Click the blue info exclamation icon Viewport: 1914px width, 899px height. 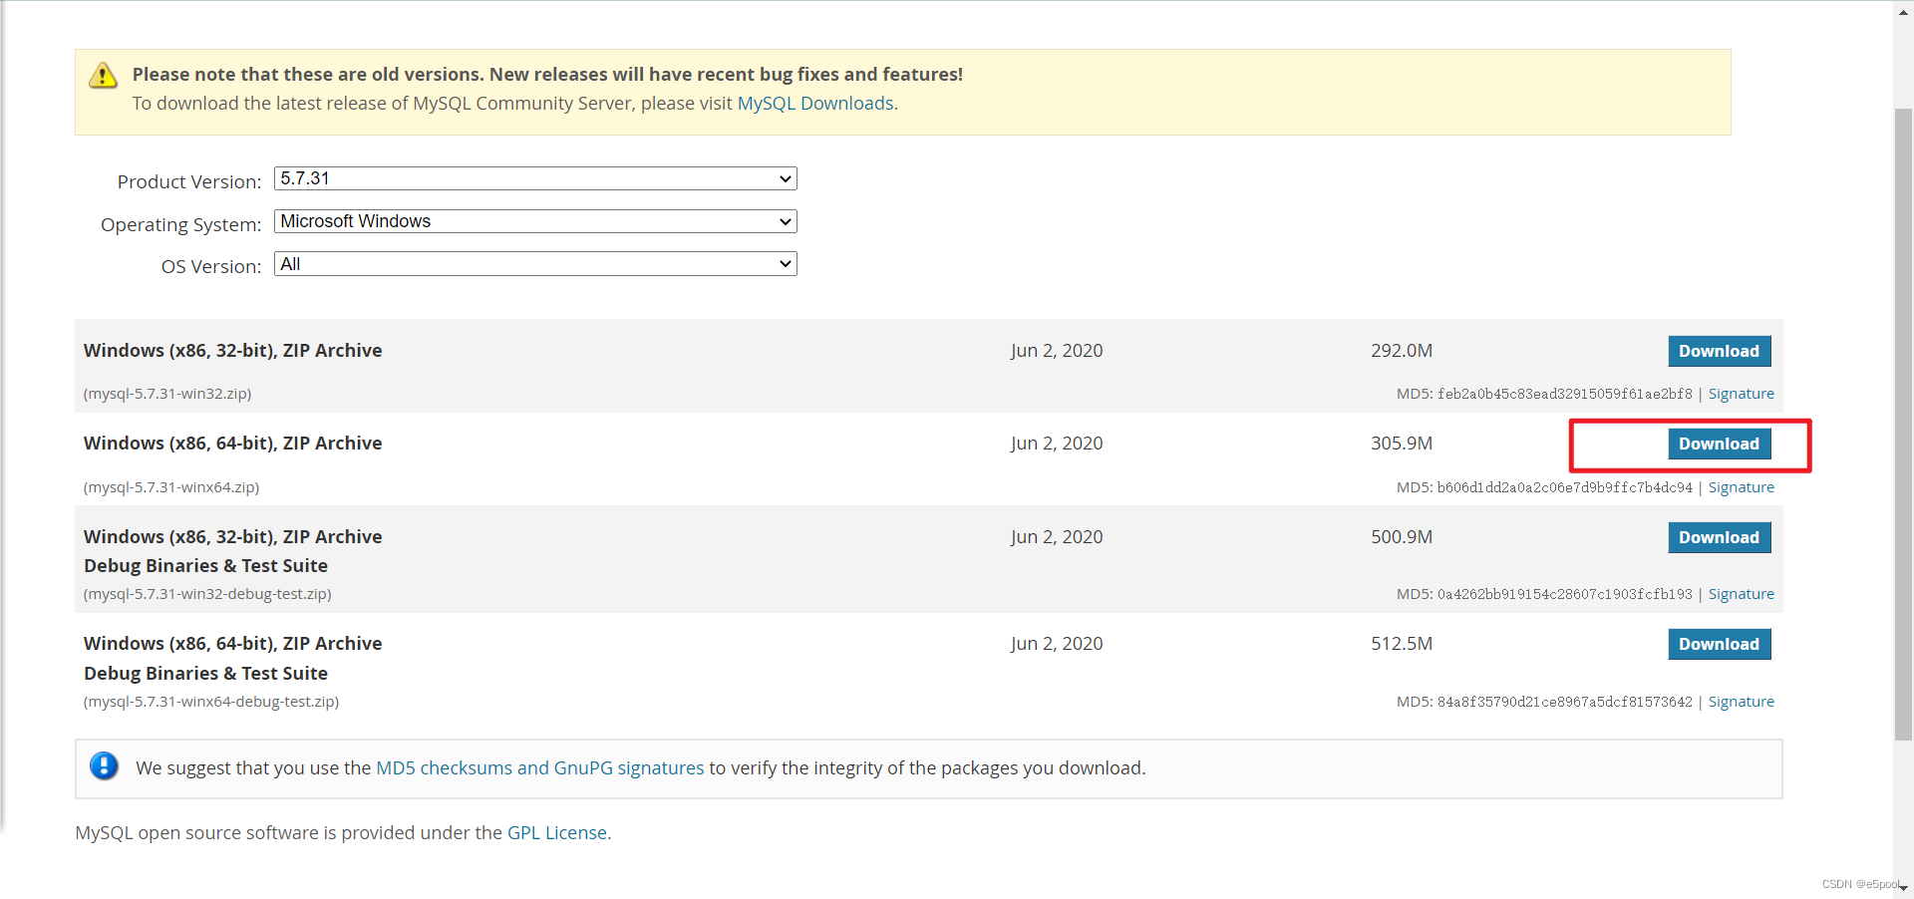[x=104, y=766]
